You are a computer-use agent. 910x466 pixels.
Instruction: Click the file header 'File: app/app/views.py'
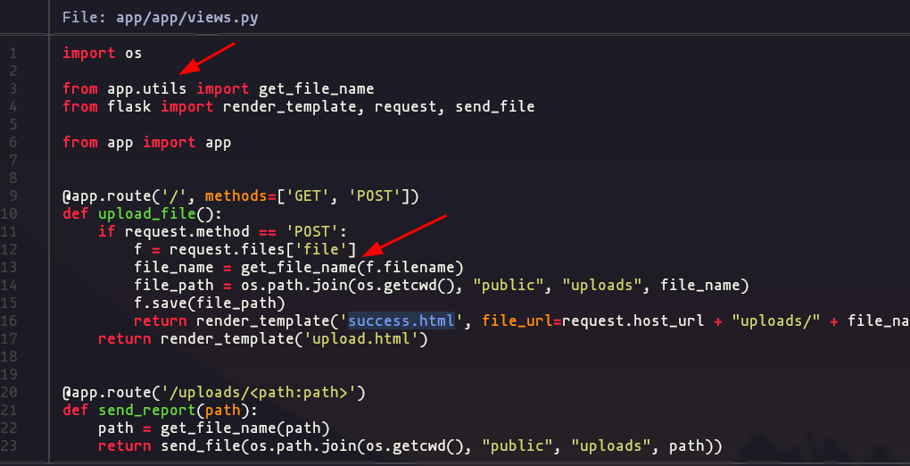[161, 18]
